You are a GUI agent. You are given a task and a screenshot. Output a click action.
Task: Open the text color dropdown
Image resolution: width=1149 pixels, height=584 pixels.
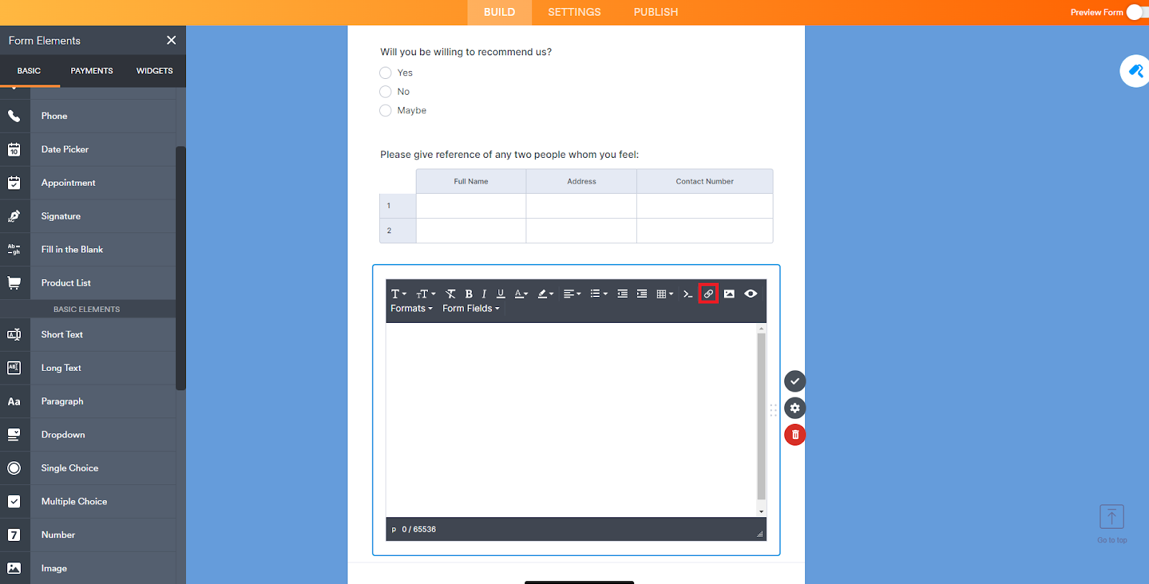[521, 293]
